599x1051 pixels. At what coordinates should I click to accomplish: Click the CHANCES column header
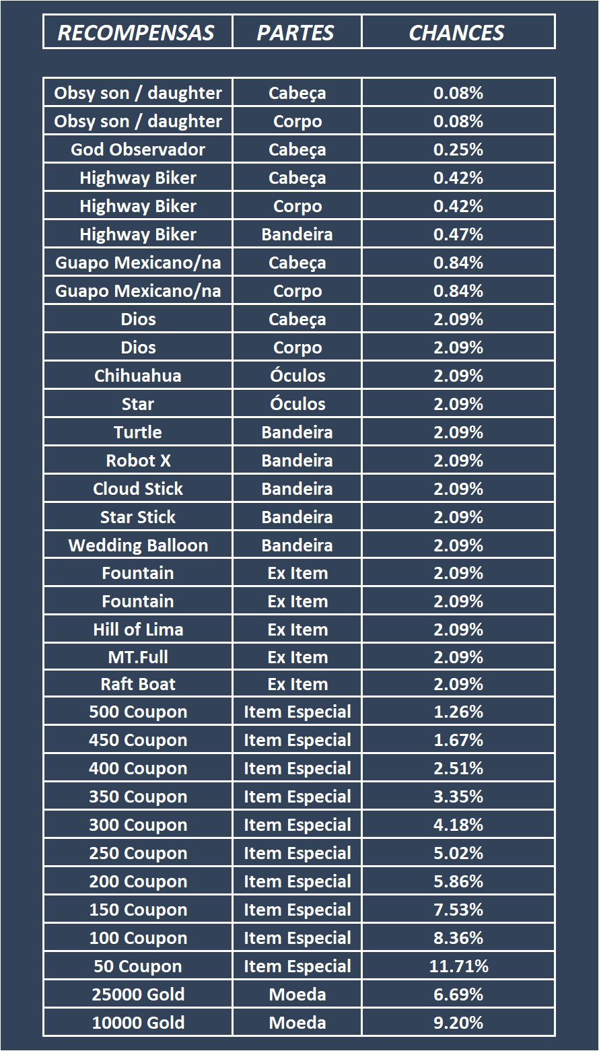[x=457, y=32]
